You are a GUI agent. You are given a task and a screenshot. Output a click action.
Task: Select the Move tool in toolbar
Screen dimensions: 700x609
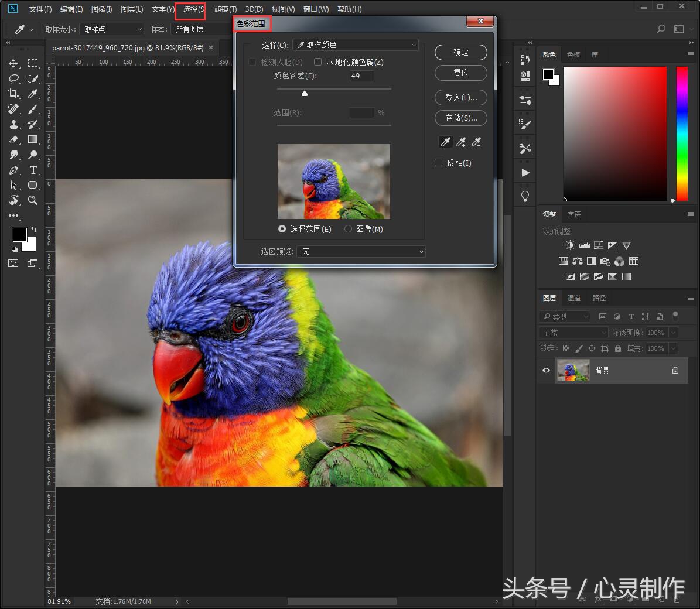click(x=13, y=63)
